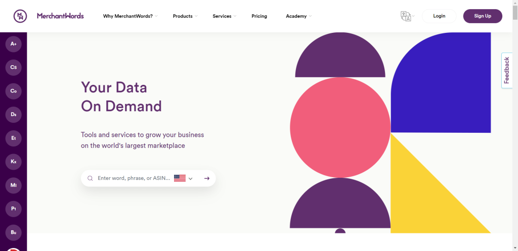Click the Login button
The image size is (518, 251).
439,16
